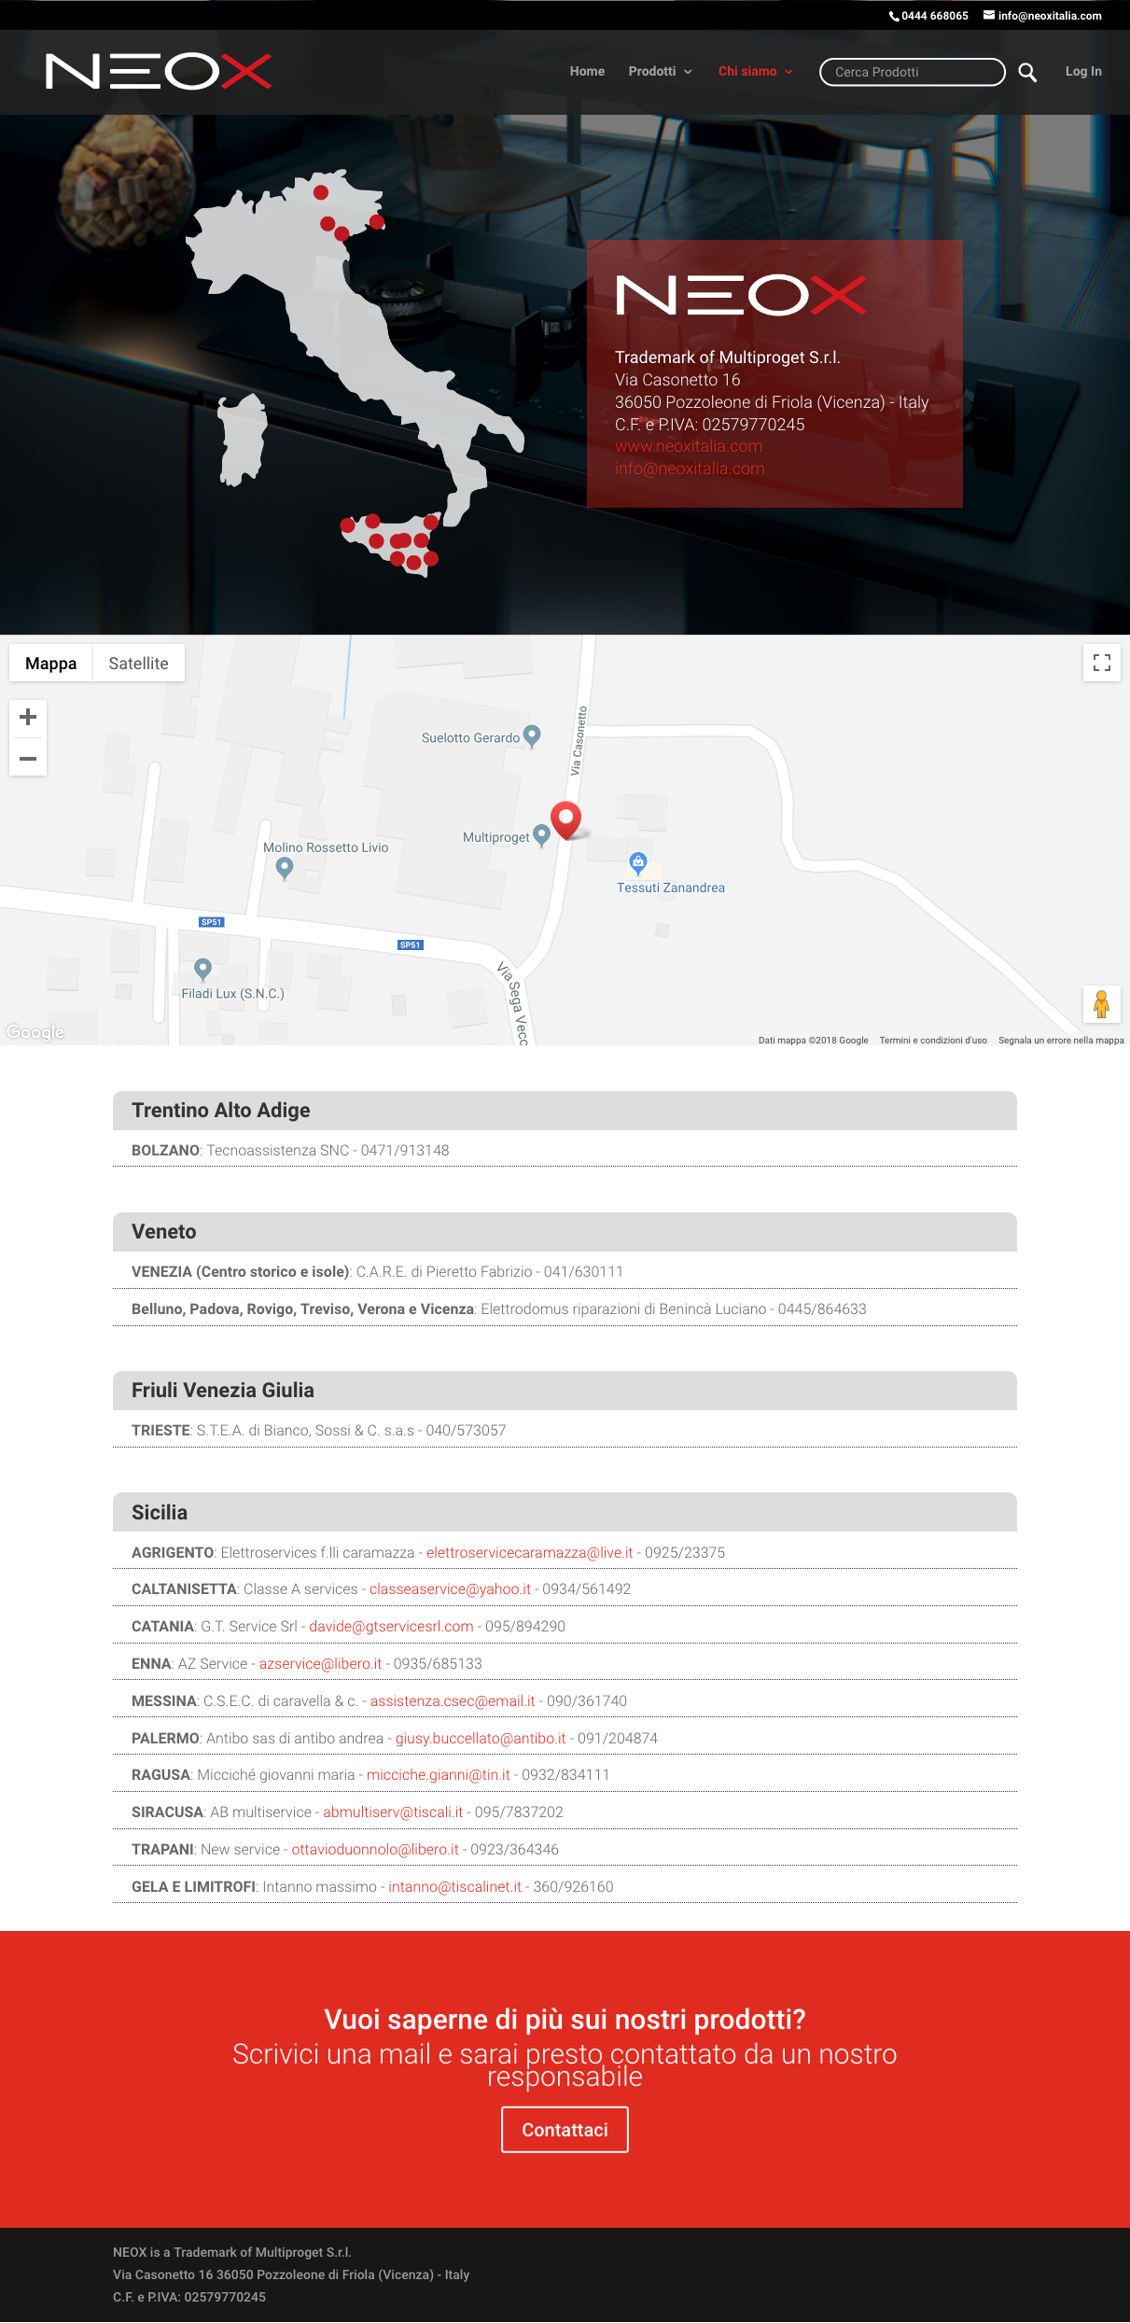Click the Contattaci button

click(565, 2130)
